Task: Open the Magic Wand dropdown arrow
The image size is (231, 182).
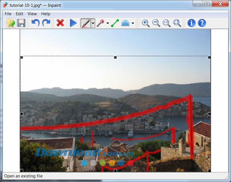Action: click(108, 23)
